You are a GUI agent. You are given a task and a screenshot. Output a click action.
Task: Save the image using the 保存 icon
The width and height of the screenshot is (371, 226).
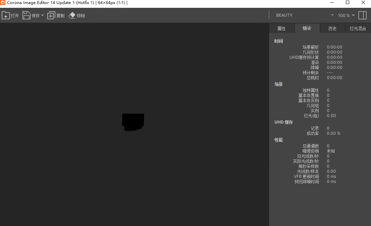tap(26, 15)
